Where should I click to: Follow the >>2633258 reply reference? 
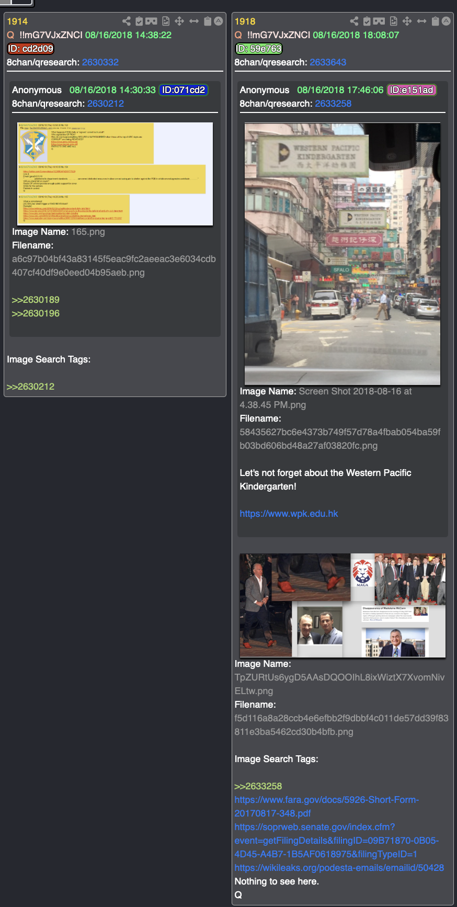click(x=258, y=786)
